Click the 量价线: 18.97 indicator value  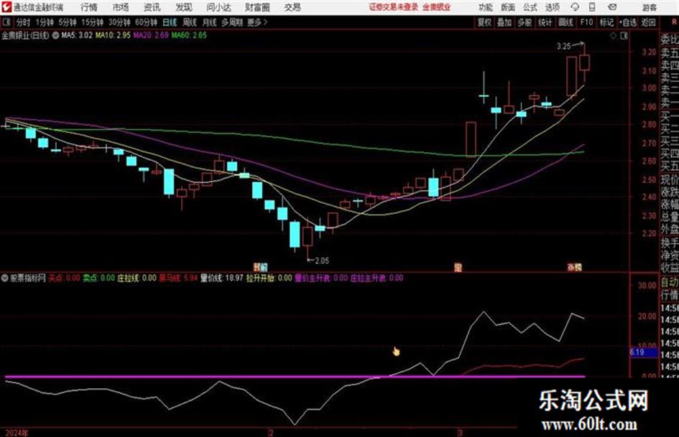(x=222, y=278)
